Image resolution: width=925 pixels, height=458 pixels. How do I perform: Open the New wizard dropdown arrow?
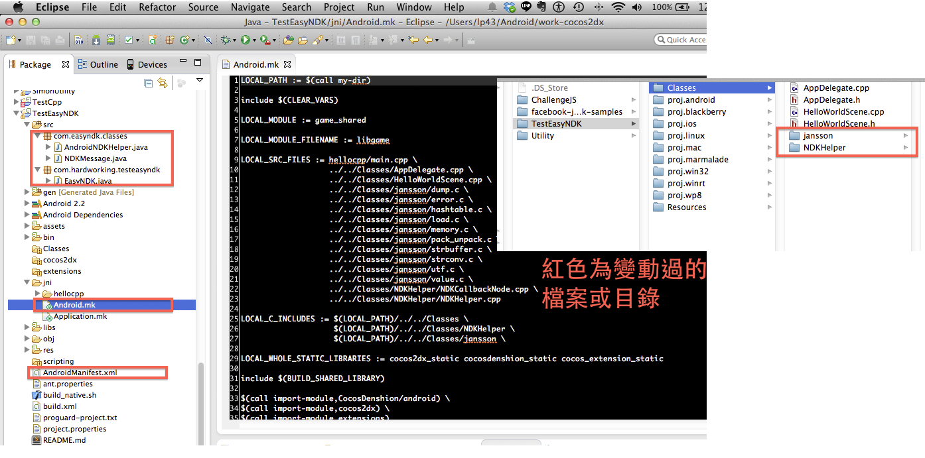pyautogui.click(x=20, y=41)
